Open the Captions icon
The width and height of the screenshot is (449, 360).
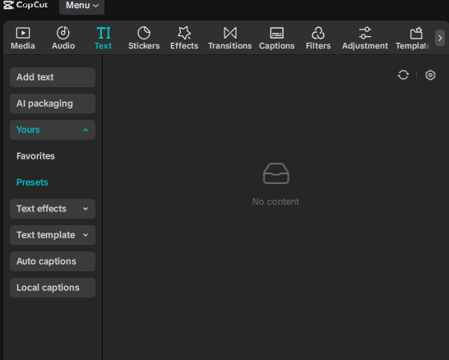276,33
